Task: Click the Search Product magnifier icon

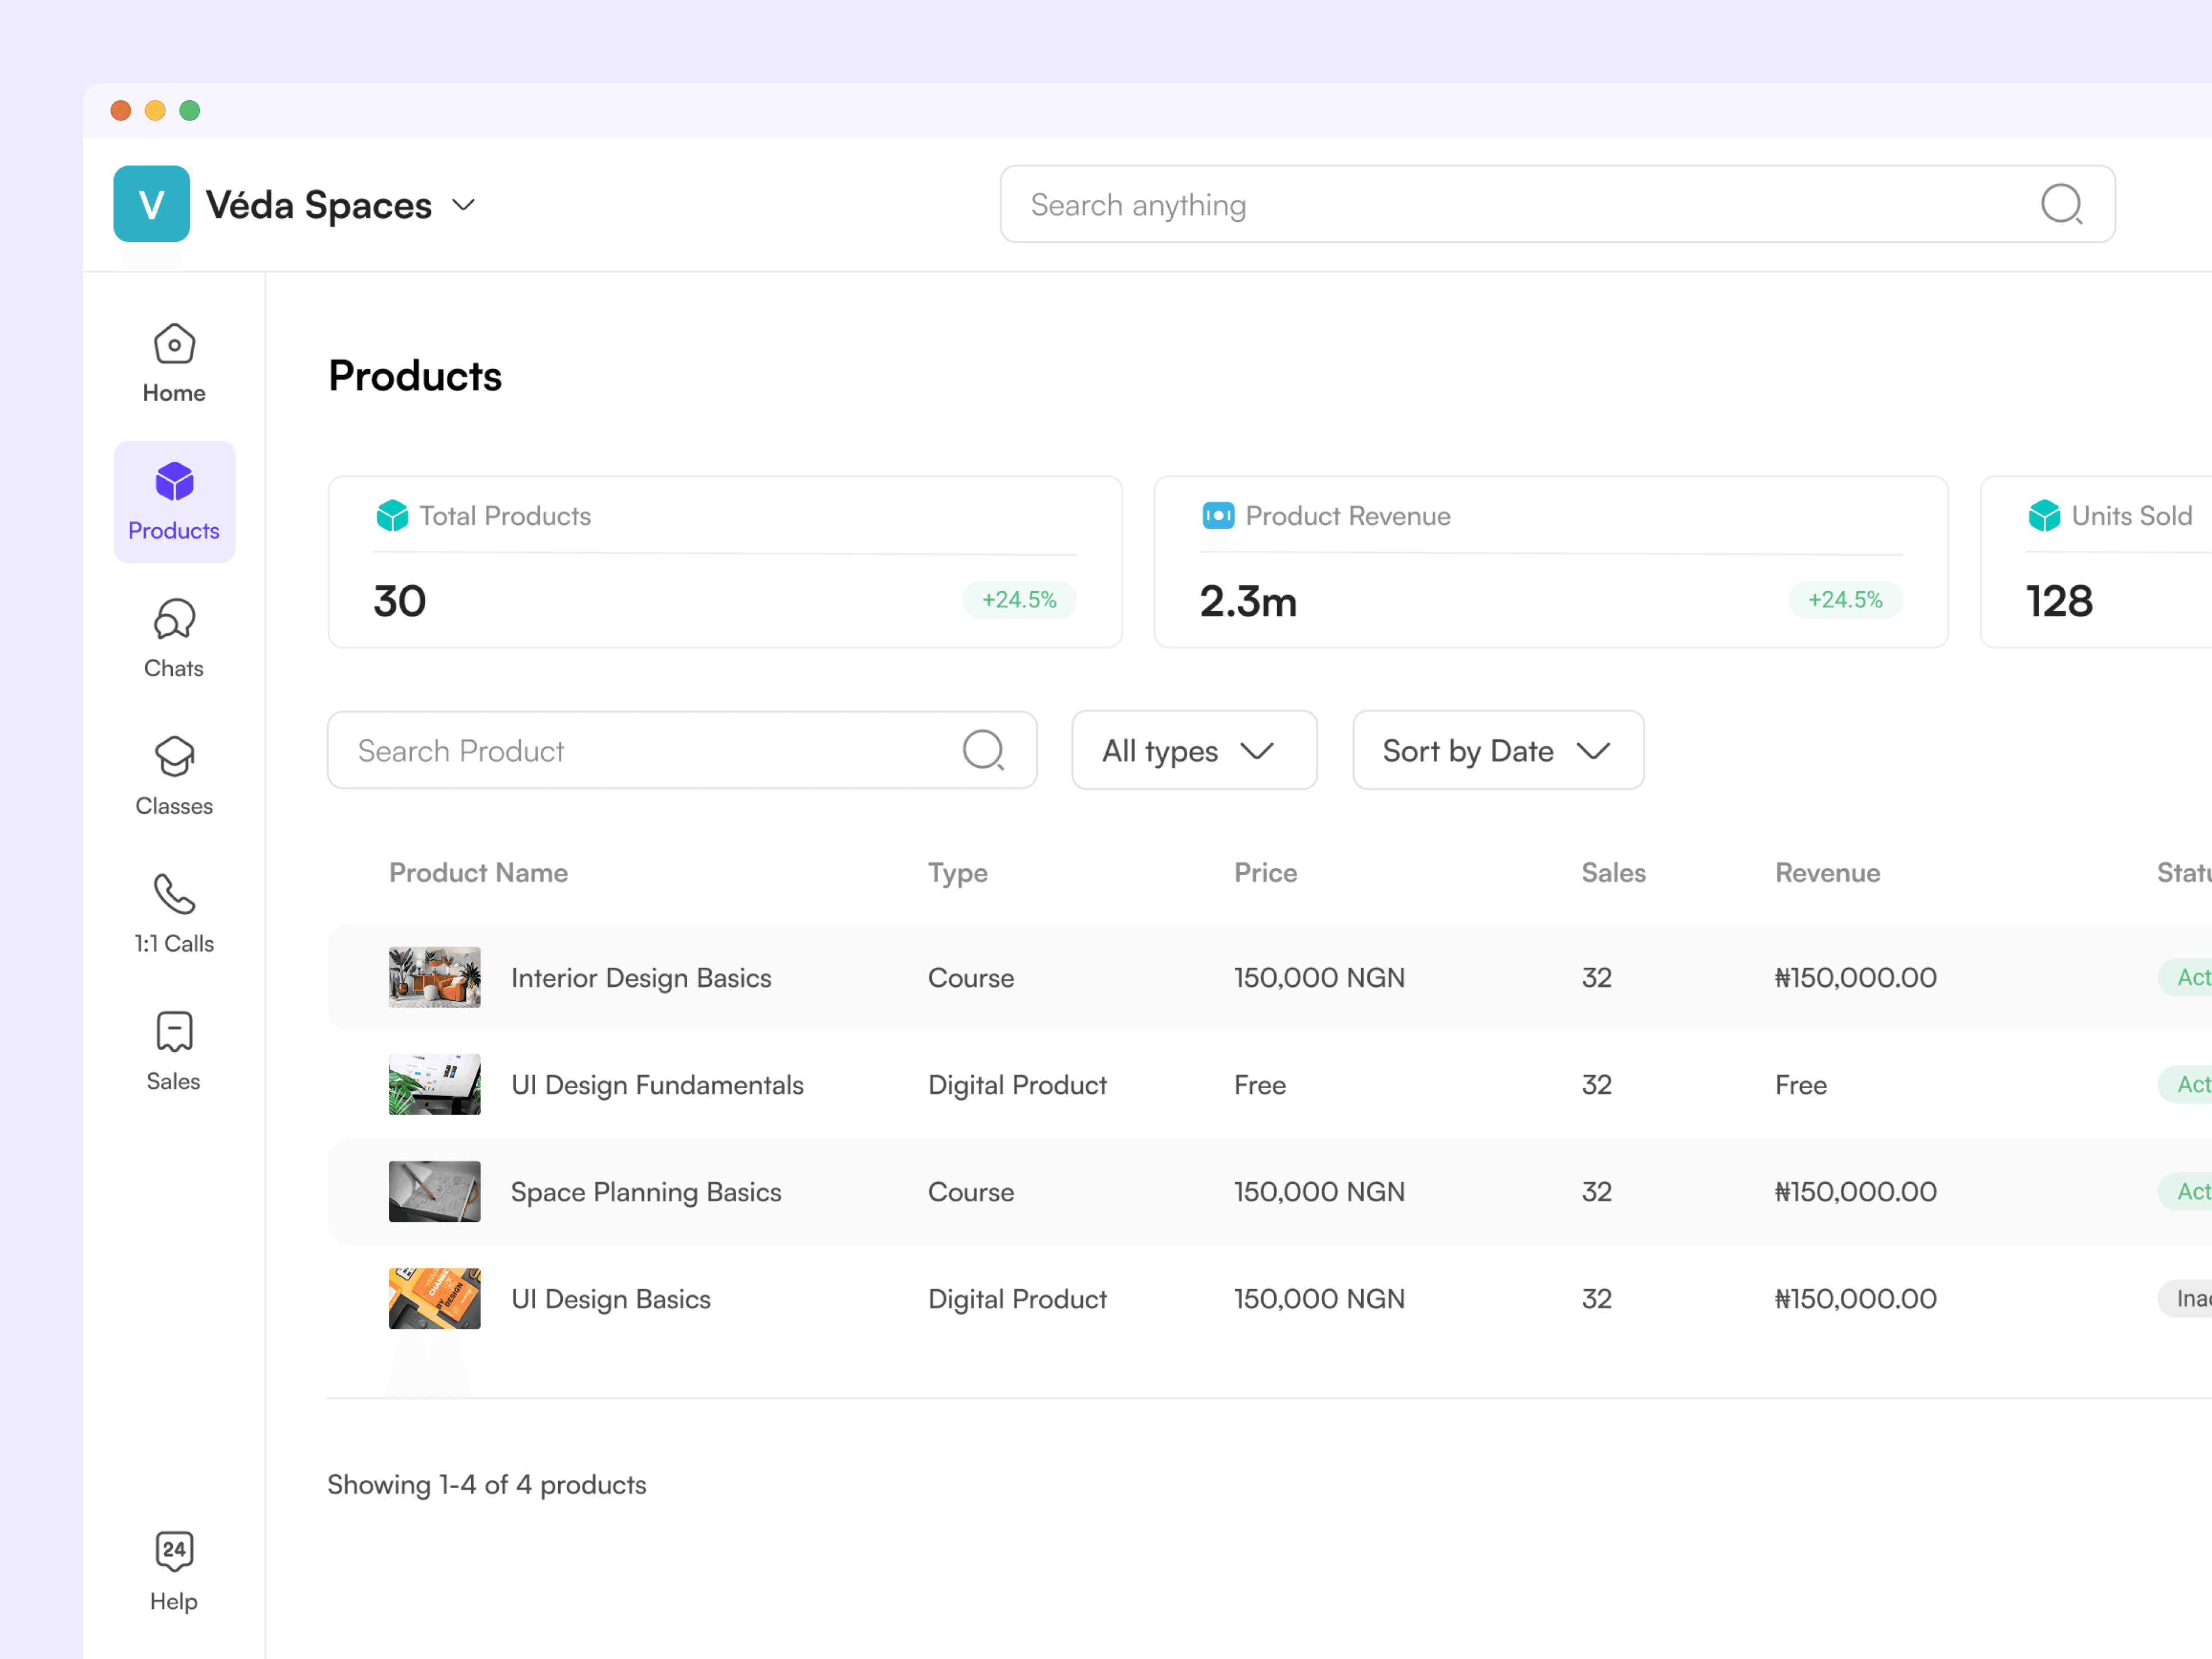Action: 983,750
